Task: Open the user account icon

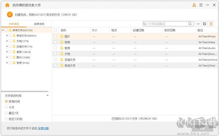Action: (194, 5)
